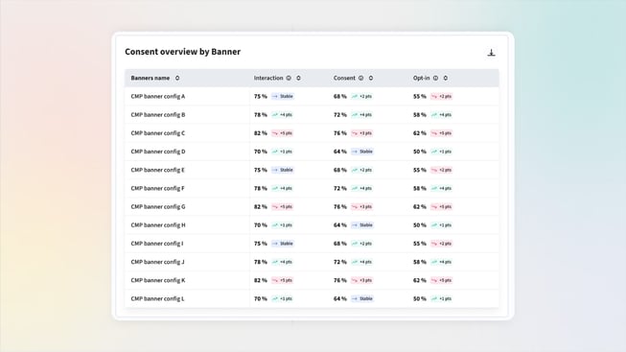Click Stable interaction badge for config E
Viewport: 626px width, 352px height.
click(x=283, y=170)
